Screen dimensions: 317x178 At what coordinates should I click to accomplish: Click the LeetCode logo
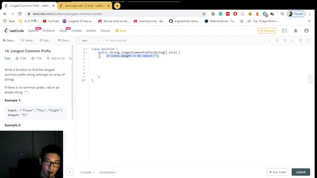coord(14,31)
